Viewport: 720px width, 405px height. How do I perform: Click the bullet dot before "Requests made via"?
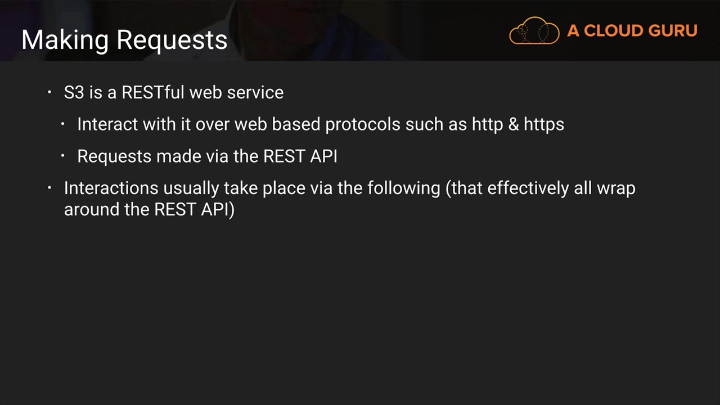pos(64,156)
